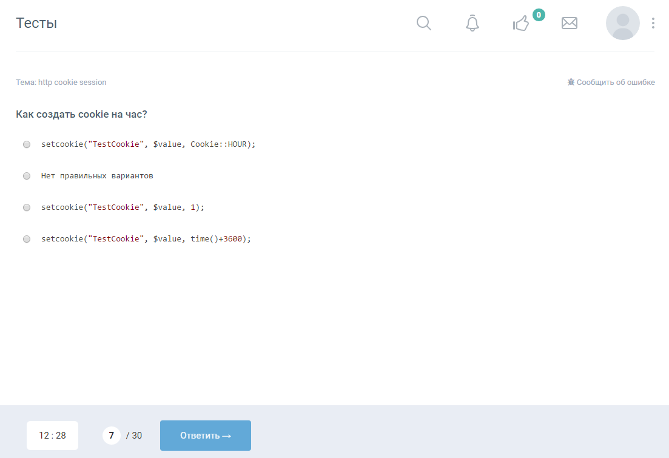Click the thumbs-up likes icon
This screenshot has width=669, height=458.
520,24
